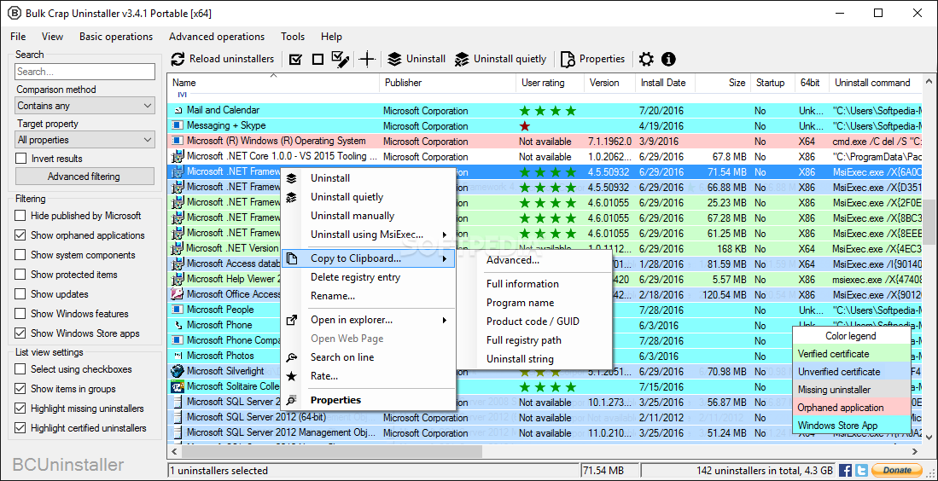The width and height of the screenshot is (938, 481).
Task: Click the Microsoft People app icon
Action: coord(177,310)
